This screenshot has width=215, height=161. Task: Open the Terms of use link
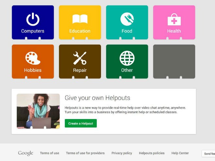(x=50, y=153)
